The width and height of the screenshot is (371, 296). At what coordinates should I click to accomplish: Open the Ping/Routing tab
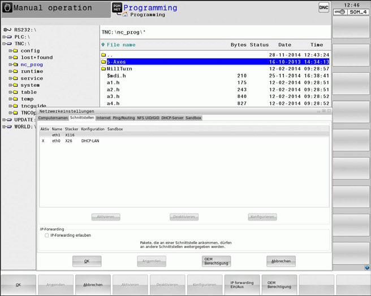(x=124, y=118)
